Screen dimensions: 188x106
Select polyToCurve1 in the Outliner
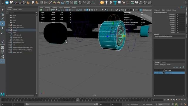[x=17, y=35]
